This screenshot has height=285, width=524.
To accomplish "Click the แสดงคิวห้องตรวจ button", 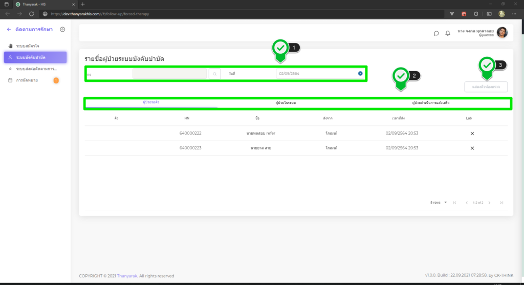I will pyautogui.click(x=486, y=87).
